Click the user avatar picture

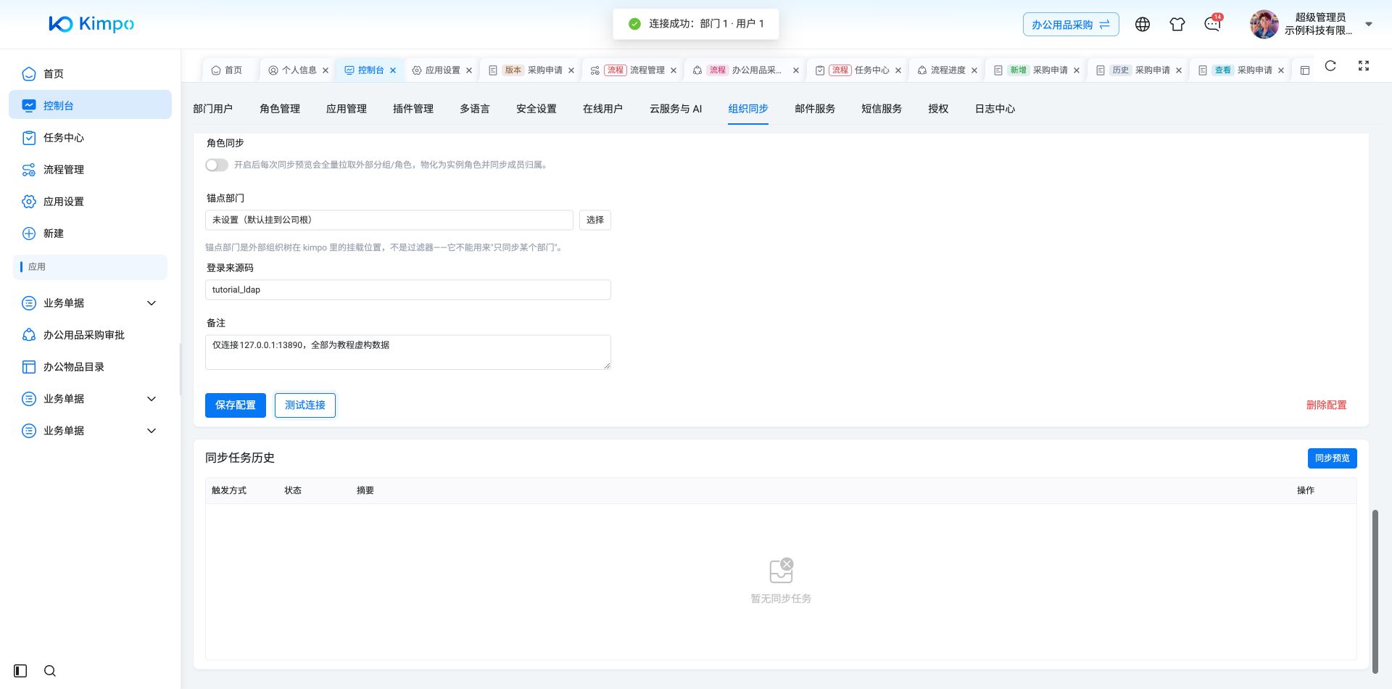click(x=1264, y=24)
